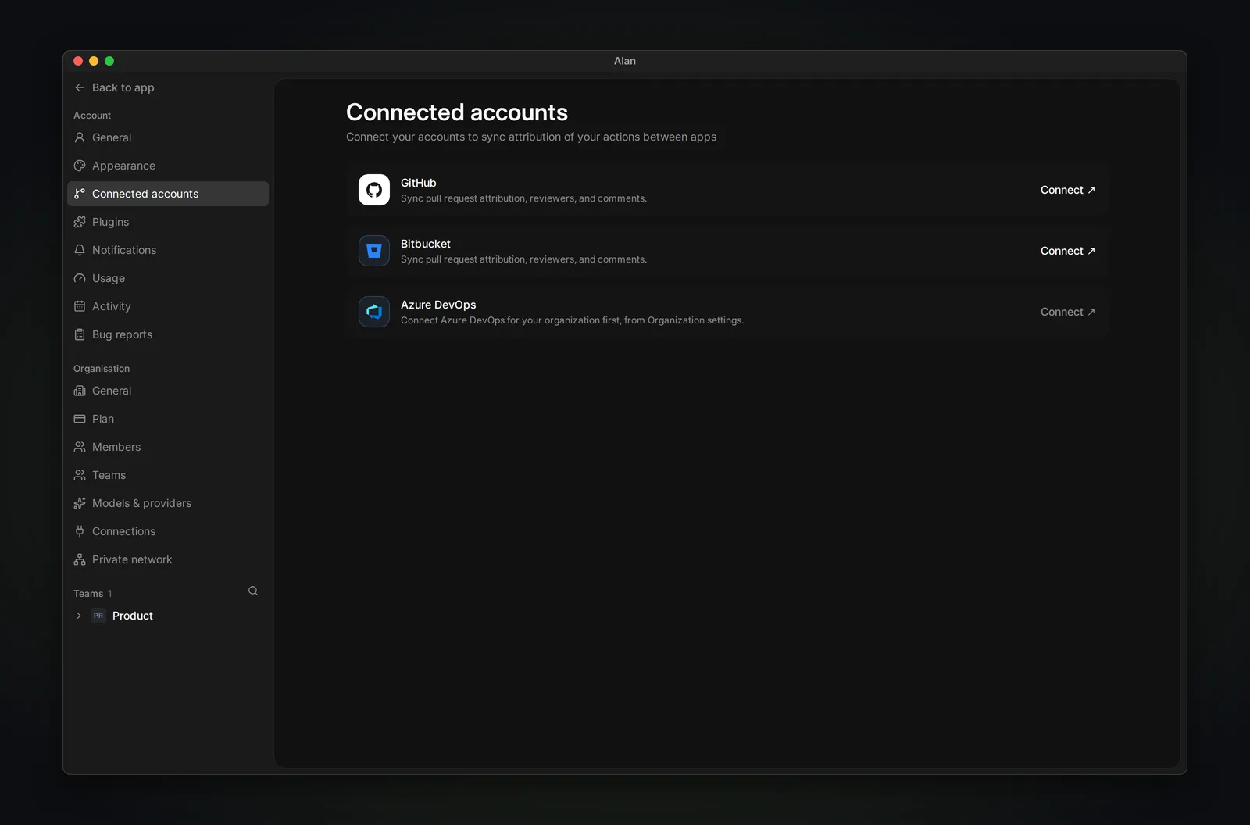The image size is (1250, 825).
Task: Open the Connections page
Action: [x=168, y=531]
